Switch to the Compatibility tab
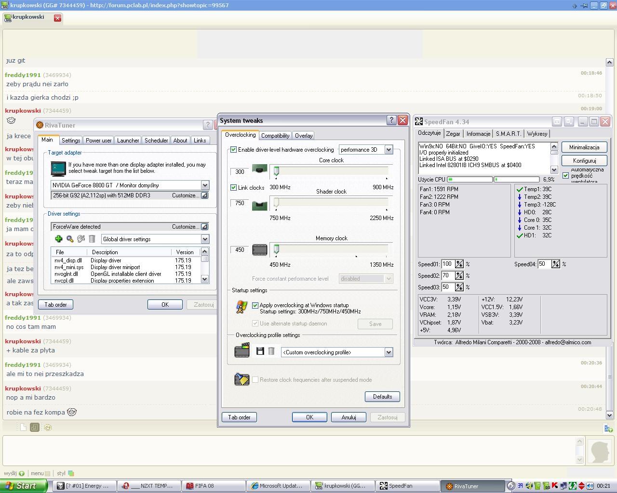Screen dimensions: 617x493 click(275, 136)
